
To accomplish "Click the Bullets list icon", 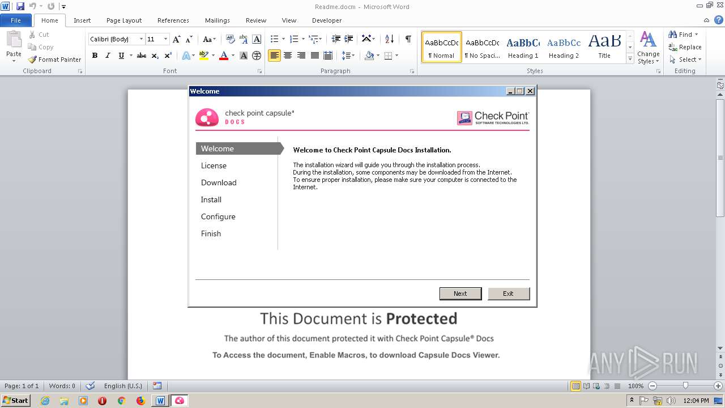I will pos(275,39).
